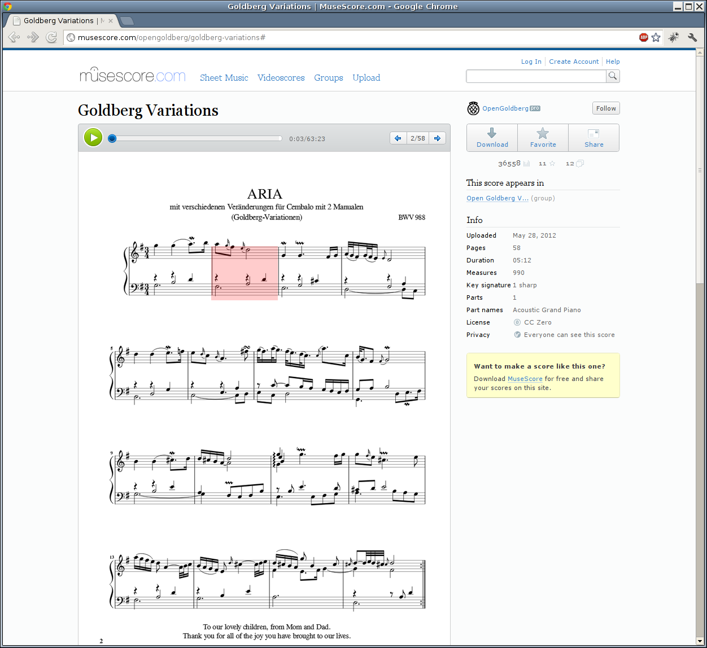Click the Log In link
707x648 pixels.
point(531,62)
